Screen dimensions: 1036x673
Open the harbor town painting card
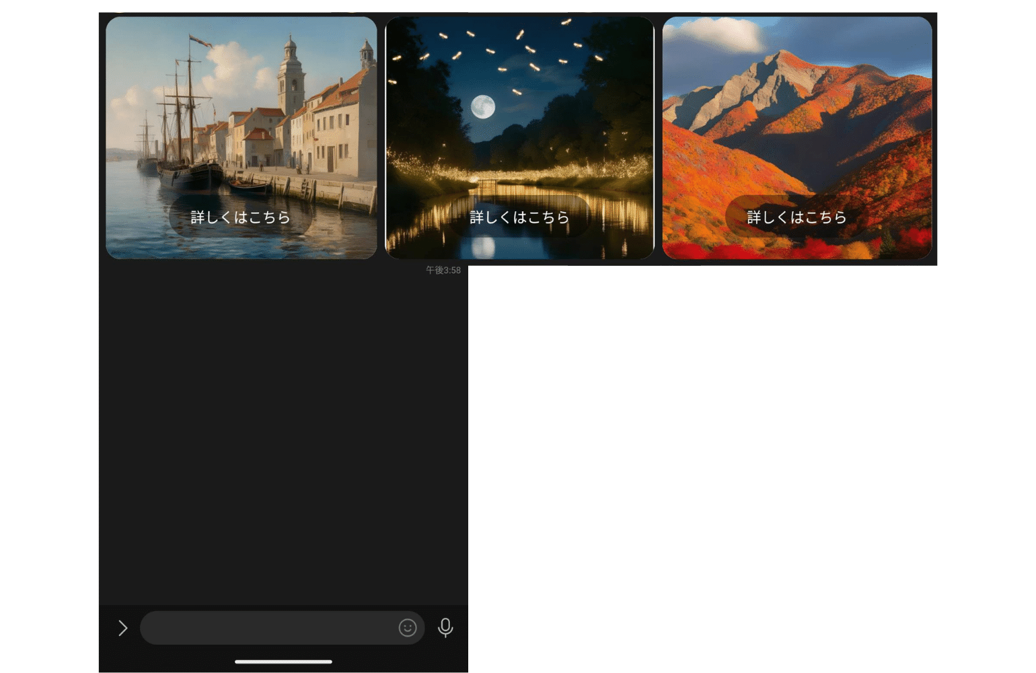(242, 138)
